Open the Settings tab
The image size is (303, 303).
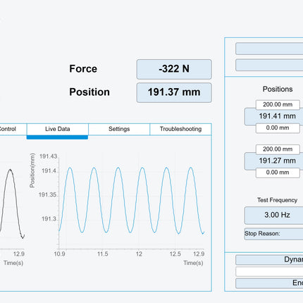point(119,129)
